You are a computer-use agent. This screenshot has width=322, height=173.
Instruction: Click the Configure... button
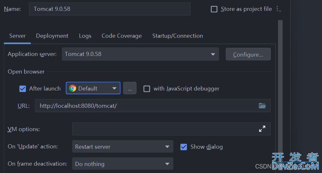click(248, 54)
